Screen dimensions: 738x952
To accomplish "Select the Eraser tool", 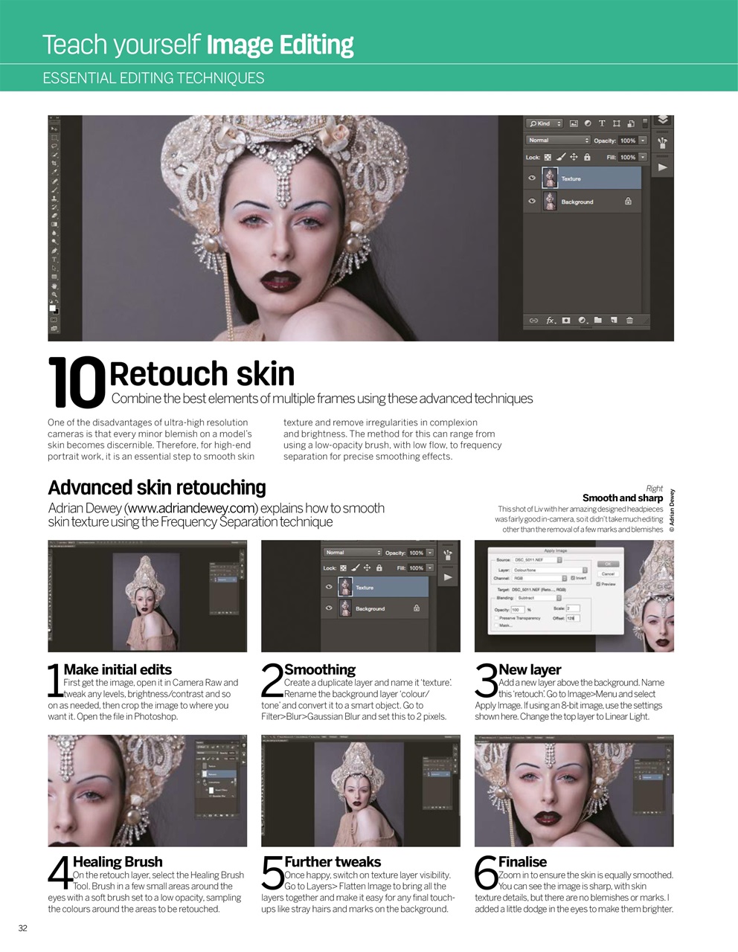I will [55, 215].
